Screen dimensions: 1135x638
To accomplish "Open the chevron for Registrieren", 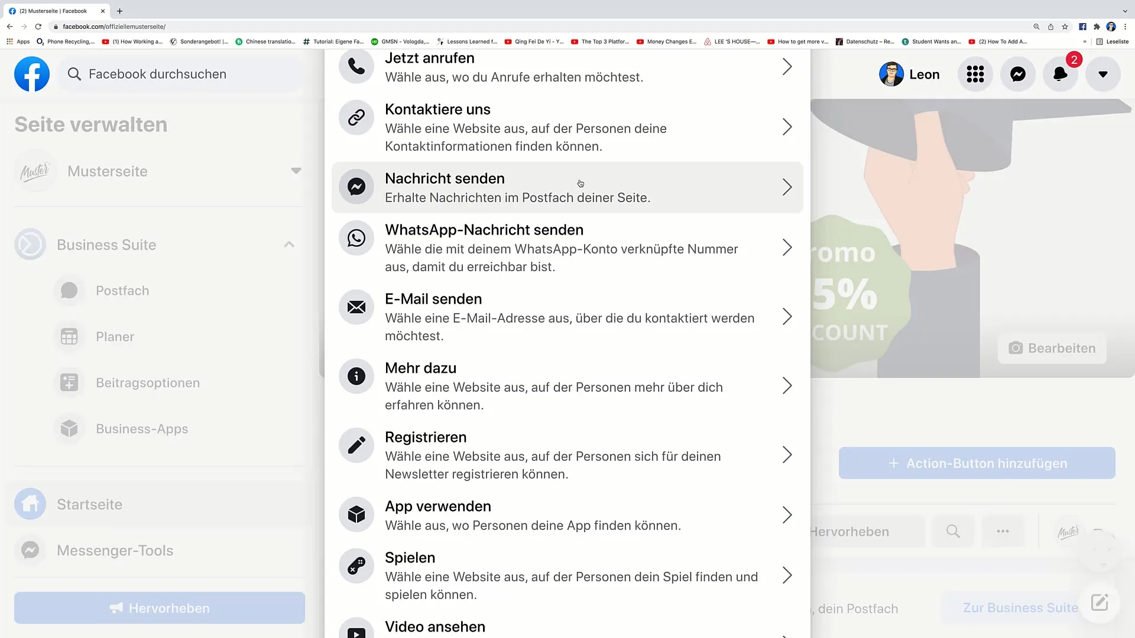I will 787,455.
